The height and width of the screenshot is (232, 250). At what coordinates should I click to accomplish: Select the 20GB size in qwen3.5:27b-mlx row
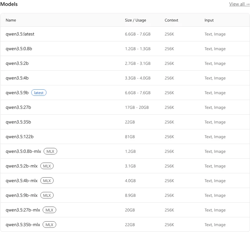(130, 210)
